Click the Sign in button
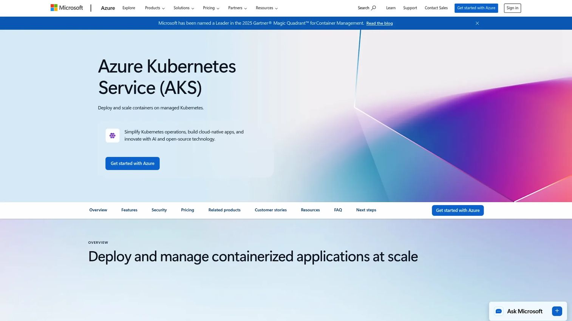Viewport: 572px width, 321px height. click(x=512, y=8)
